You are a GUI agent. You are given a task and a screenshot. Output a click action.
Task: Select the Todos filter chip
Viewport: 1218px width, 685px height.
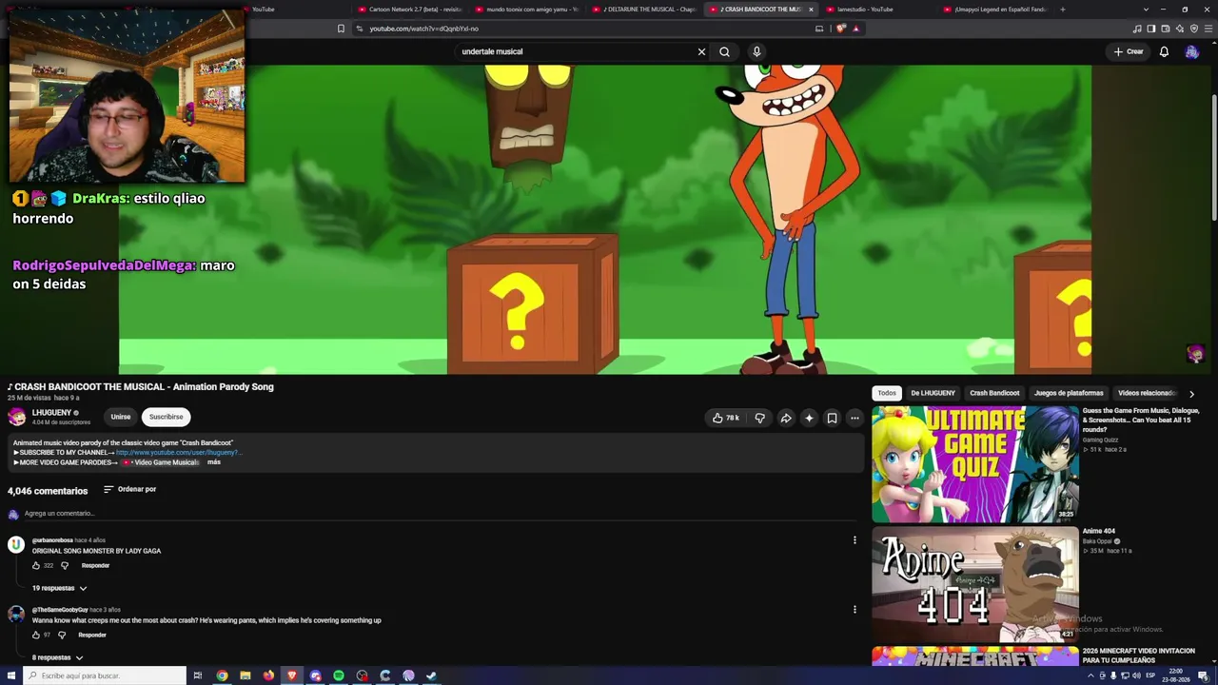click(x=887, y=393)
